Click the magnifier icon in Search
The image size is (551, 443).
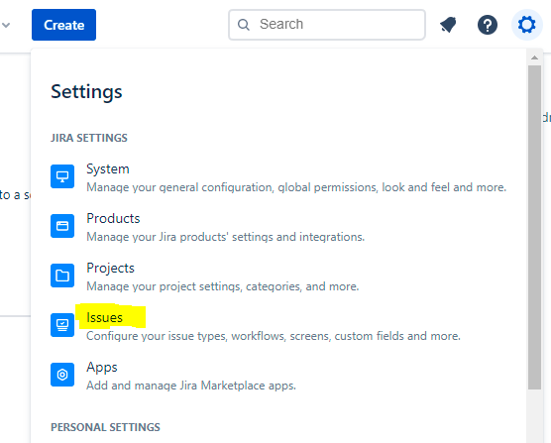tap(243, 25)
